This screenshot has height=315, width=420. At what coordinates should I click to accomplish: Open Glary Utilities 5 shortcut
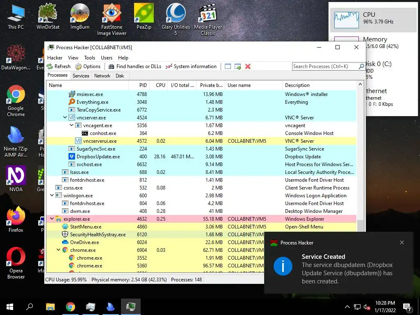pos(176,19)
